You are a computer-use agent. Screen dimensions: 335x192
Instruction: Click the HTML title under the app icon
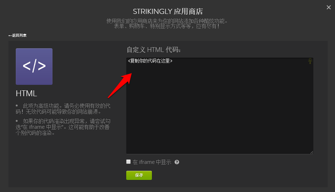[x=26, y=94]
